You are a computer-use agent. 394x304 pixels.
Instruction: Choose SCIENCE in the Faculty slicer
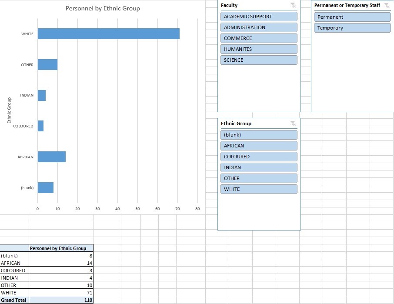259,60
